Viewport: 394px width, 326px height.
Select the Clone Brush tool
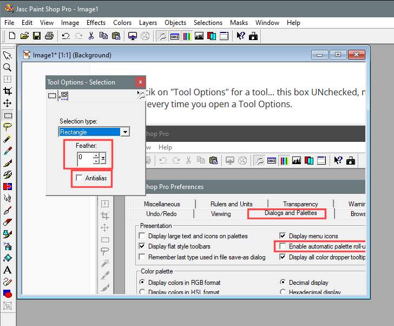pos(8,175)
